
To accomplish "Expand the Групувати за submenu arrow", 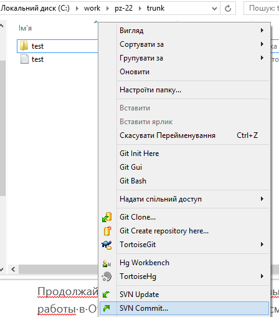I will [x=262, y=58].
